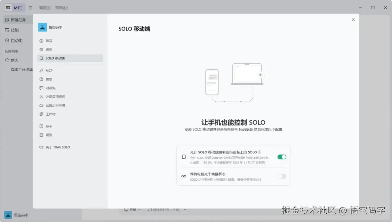Open the 规则 settings page
The width and height of the screenshot is (392, 222).
[70, 135]
